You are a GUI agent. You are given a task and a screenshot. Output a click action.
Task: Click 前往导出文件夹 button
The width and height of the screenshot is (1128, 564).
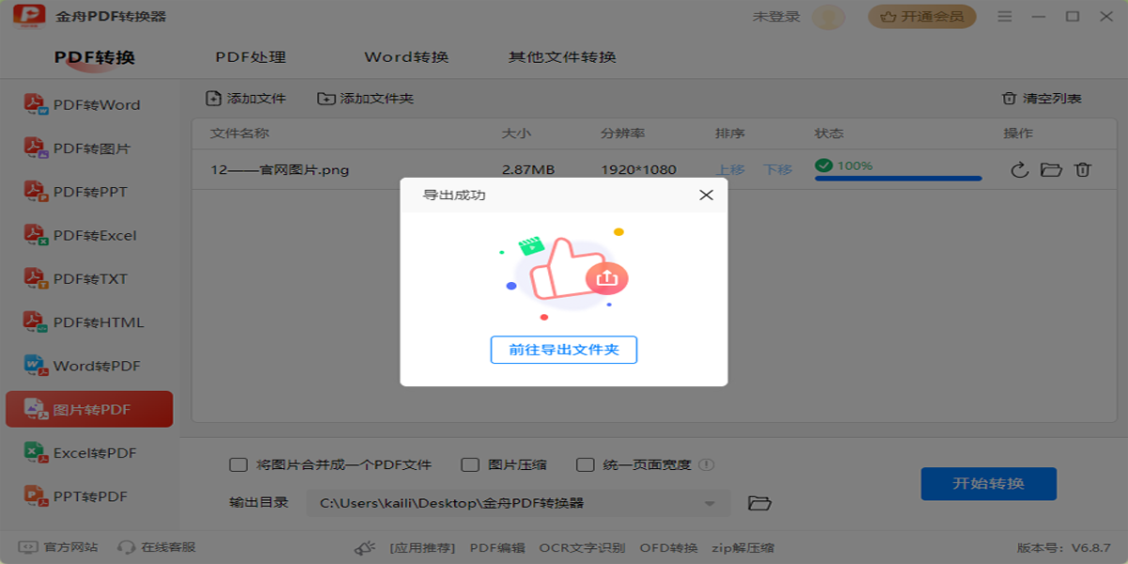(x=564, y=350)
